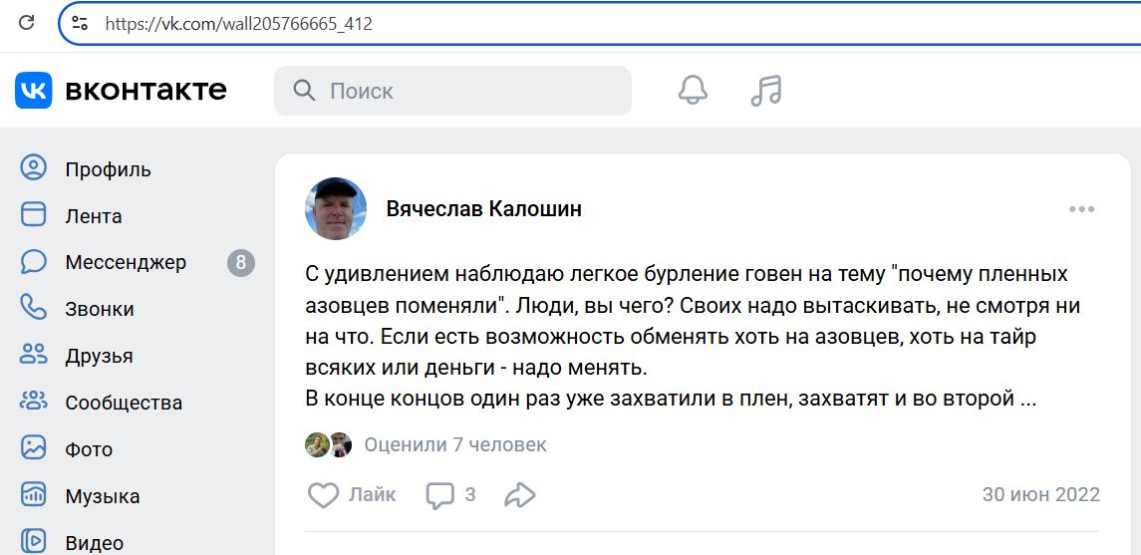Click the author name Вячеслав Калошин

click(x=483, y=209)
